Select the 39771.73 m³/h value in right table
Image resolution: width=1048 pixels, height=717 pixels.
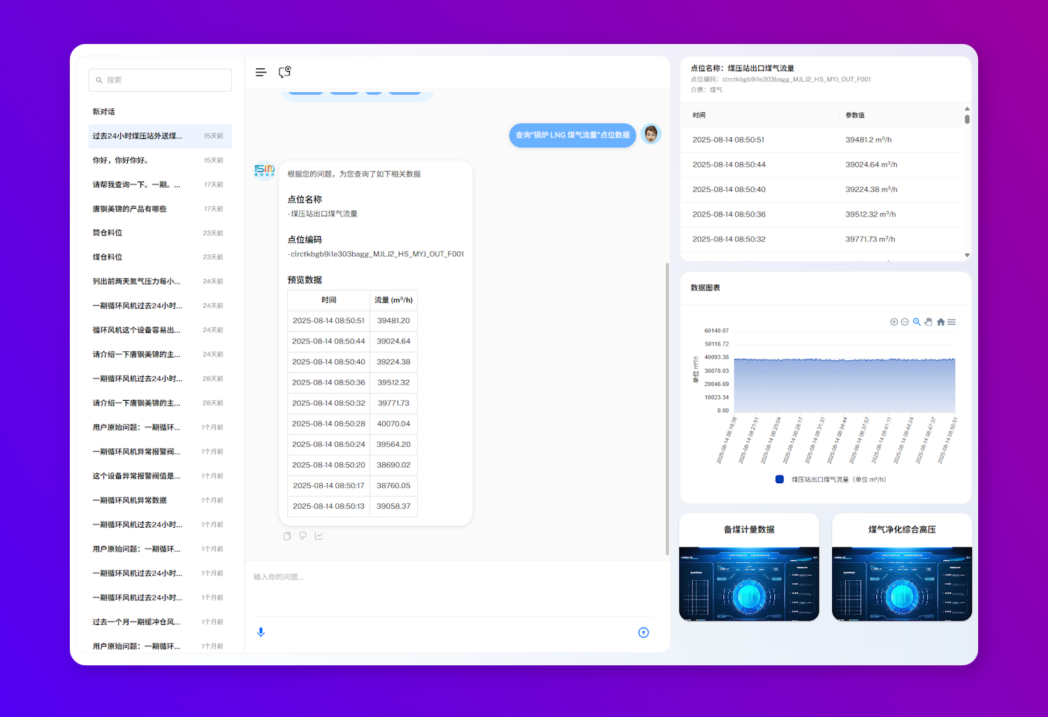point(871,239)
